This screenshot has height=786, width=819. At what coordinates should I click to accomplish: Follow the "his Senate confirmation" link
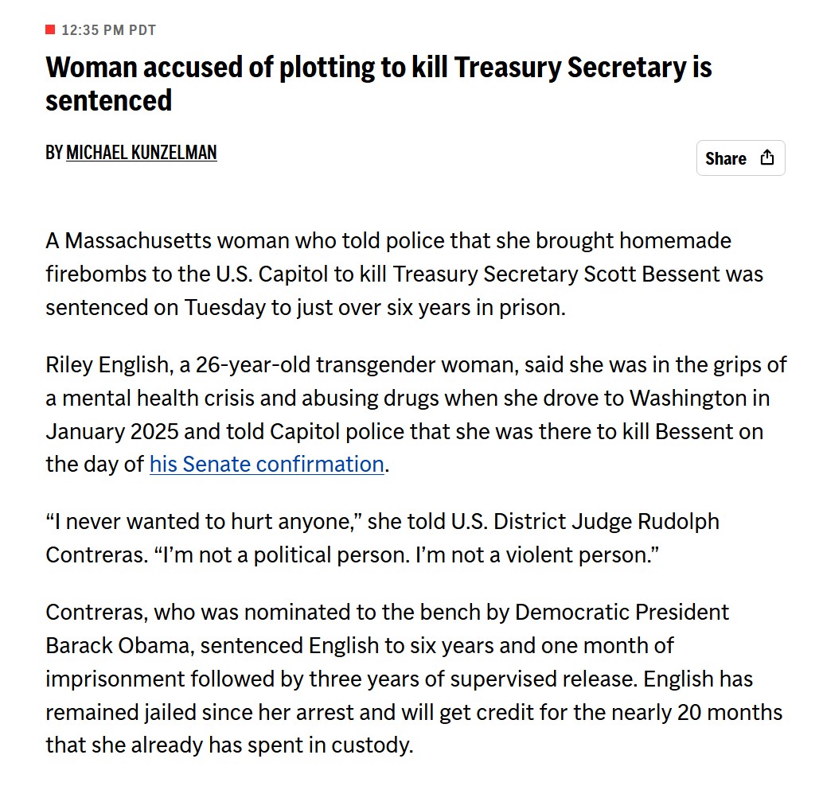click(x=267, y=464)
